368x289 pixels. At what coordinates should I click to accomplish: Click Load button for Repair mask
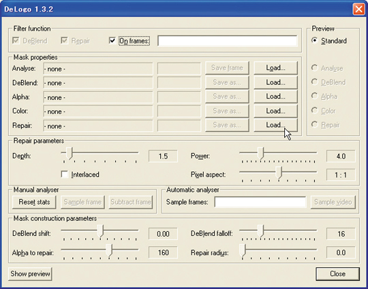[275, 125]
